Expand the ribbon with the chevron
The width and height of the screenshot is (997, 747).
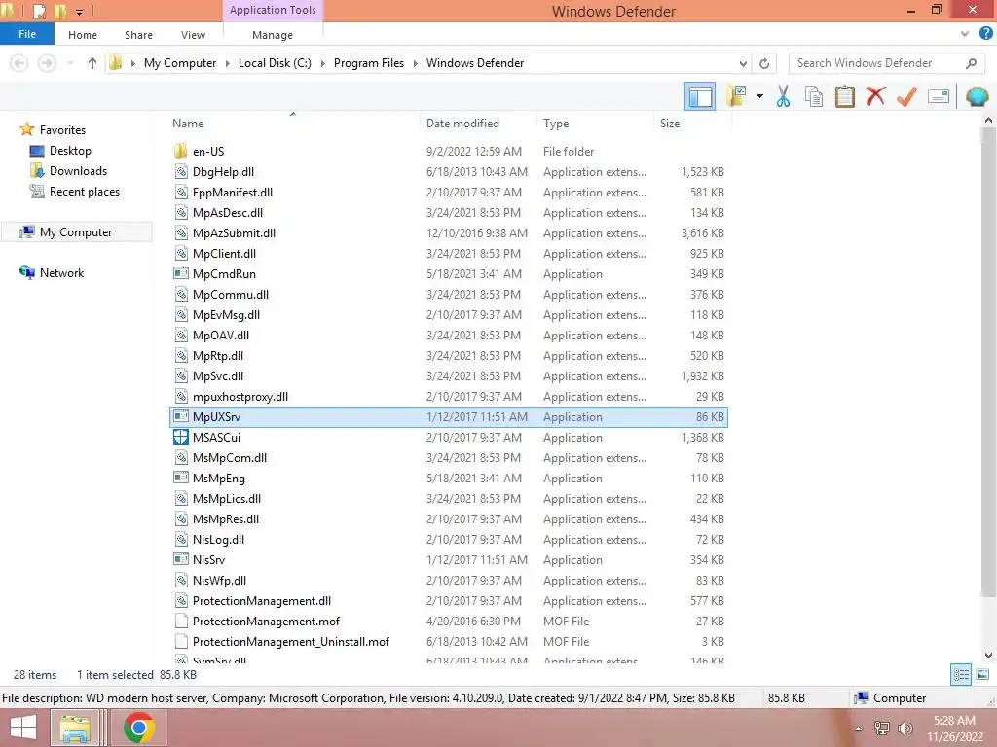(x=965, y=34)
